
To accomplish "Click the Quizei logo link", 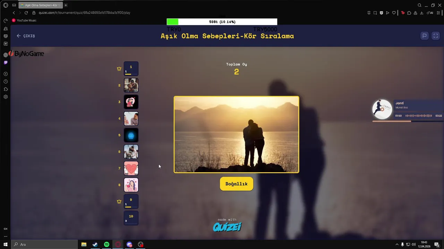I will [227, 227].
